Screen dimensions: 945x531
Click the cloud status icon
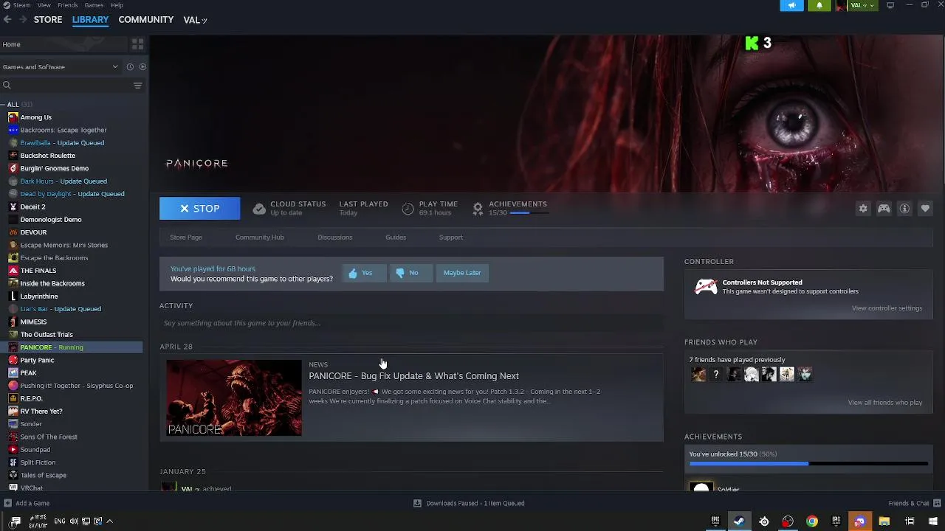(259, 209)
